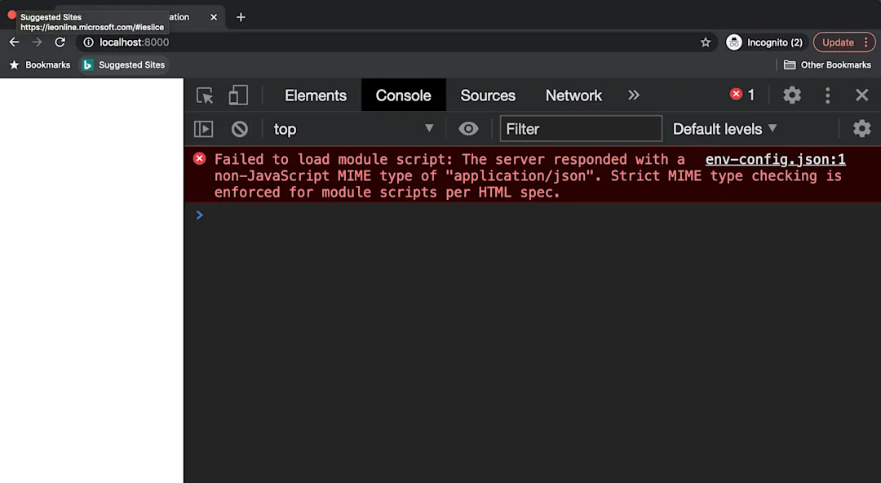Switch to the Network panel
The image size is (881, 483).
[x=573, y=95]
